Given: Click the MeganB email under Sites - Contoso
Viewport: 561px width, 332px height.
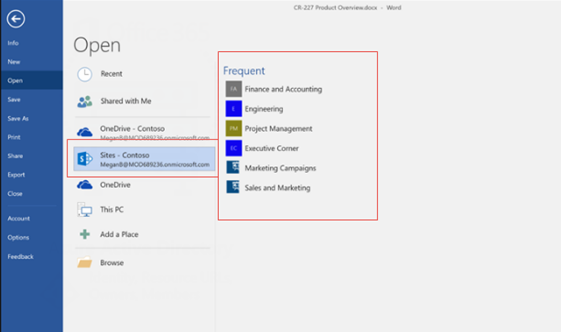Looking at the screenshot, I should click(155, 164).
